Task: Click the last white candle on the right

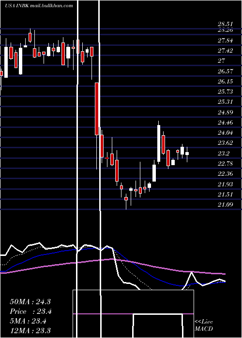Action: tap(187, 154)
